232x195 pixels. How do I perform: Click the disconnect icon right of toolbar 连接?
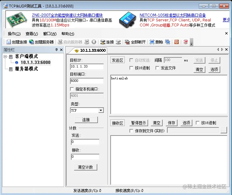tap(118, 42)
